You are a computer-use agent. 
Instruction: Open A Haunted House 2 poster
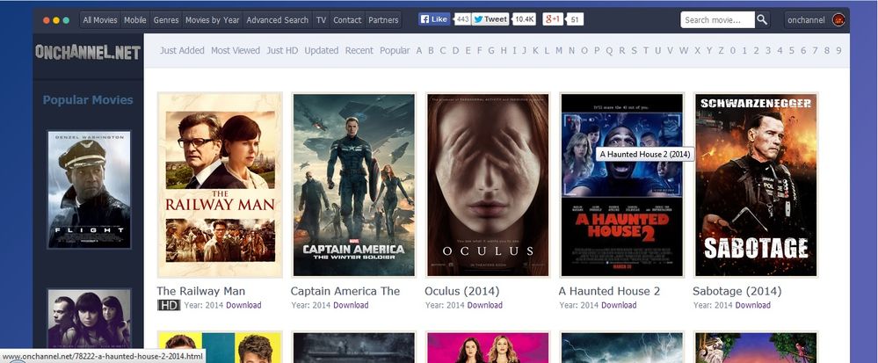[621, 185]
